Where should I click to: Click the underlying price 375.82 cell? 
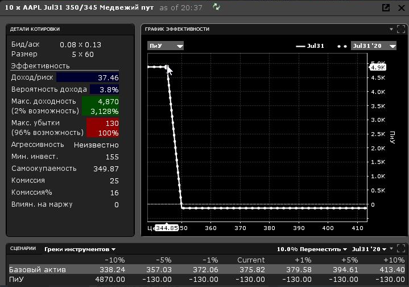pos(252,269)
